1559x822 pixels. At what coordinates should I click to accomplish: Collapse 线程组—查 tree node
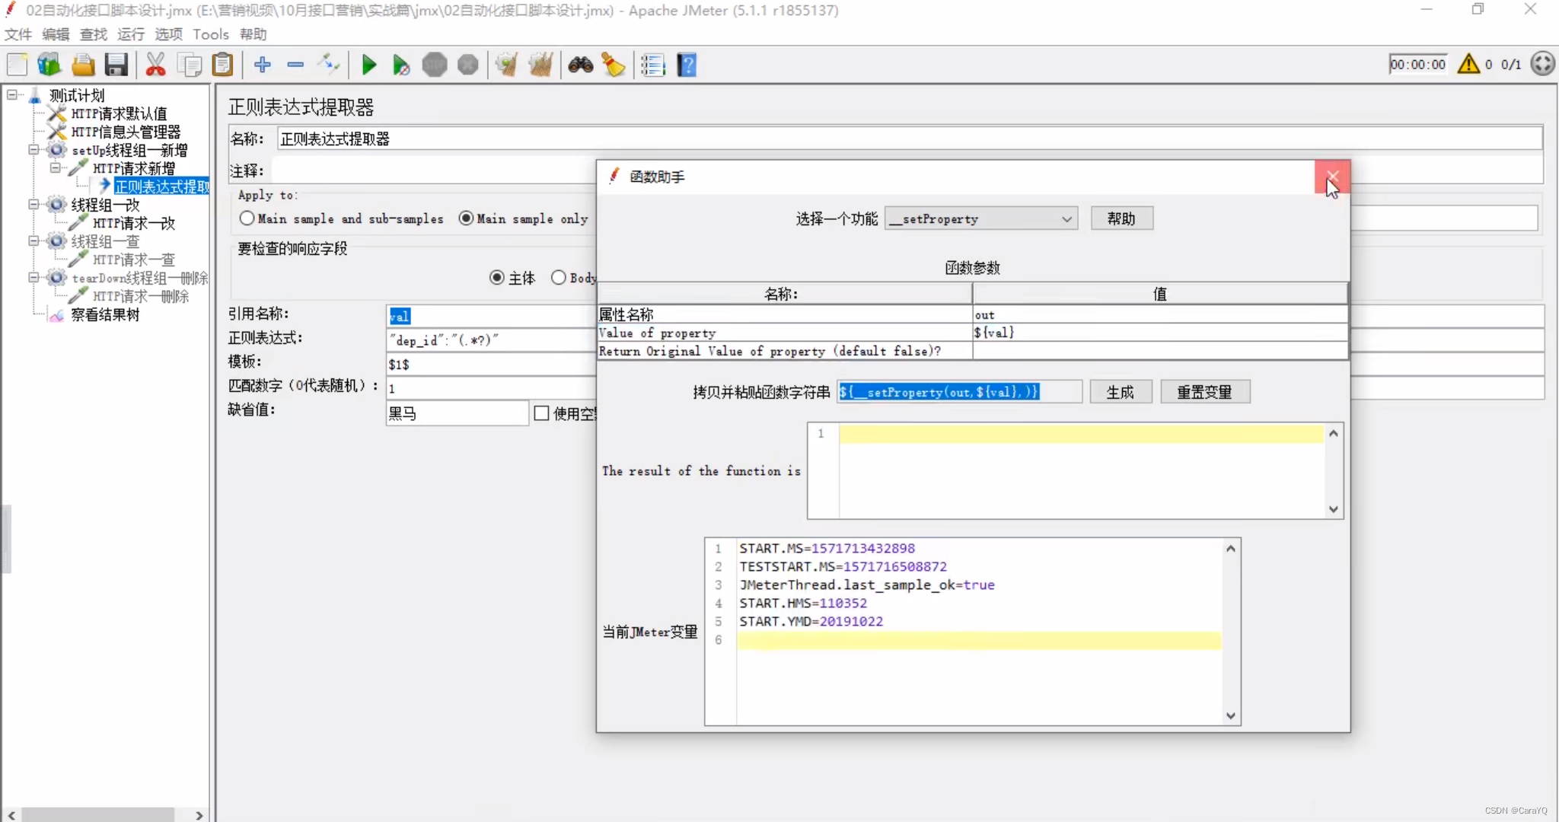click(x=33, y=241)
